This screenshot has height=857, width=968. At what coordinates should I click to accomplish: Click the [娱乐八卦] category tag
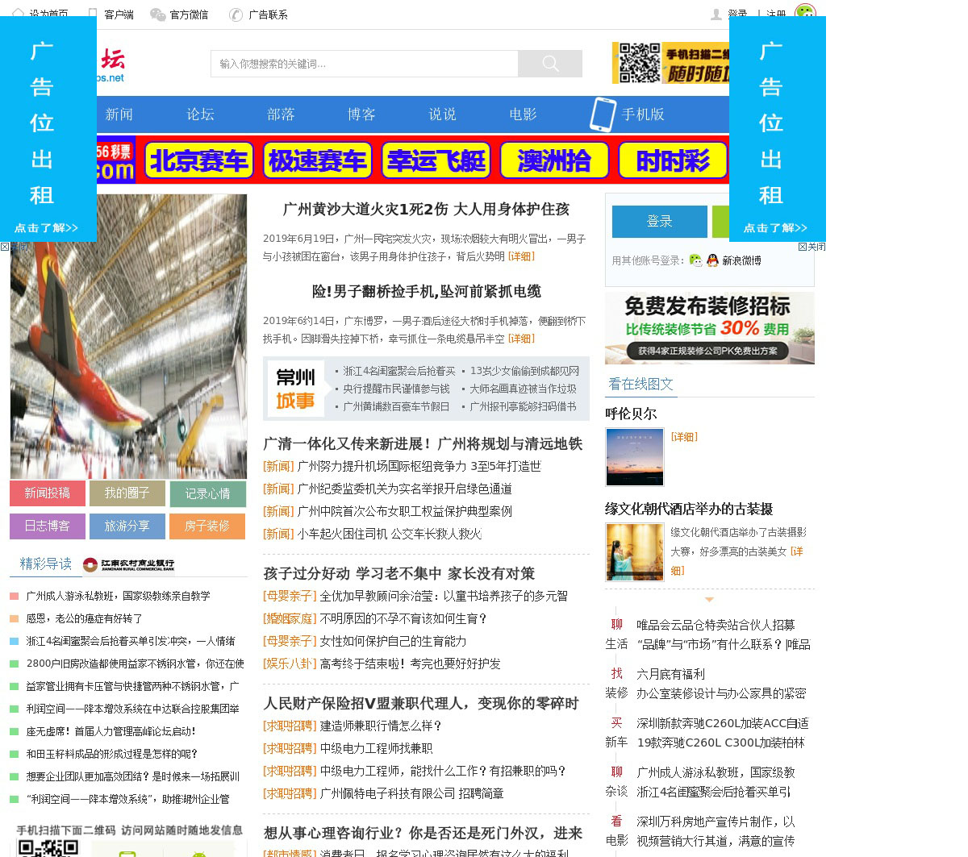[x=290, y=664]
